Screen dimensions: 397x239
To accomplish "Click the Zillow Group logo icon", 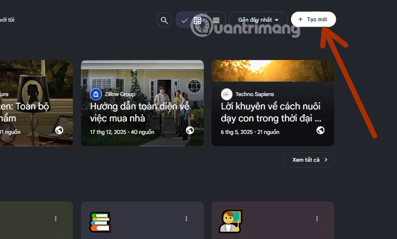I will click(96, 94).
